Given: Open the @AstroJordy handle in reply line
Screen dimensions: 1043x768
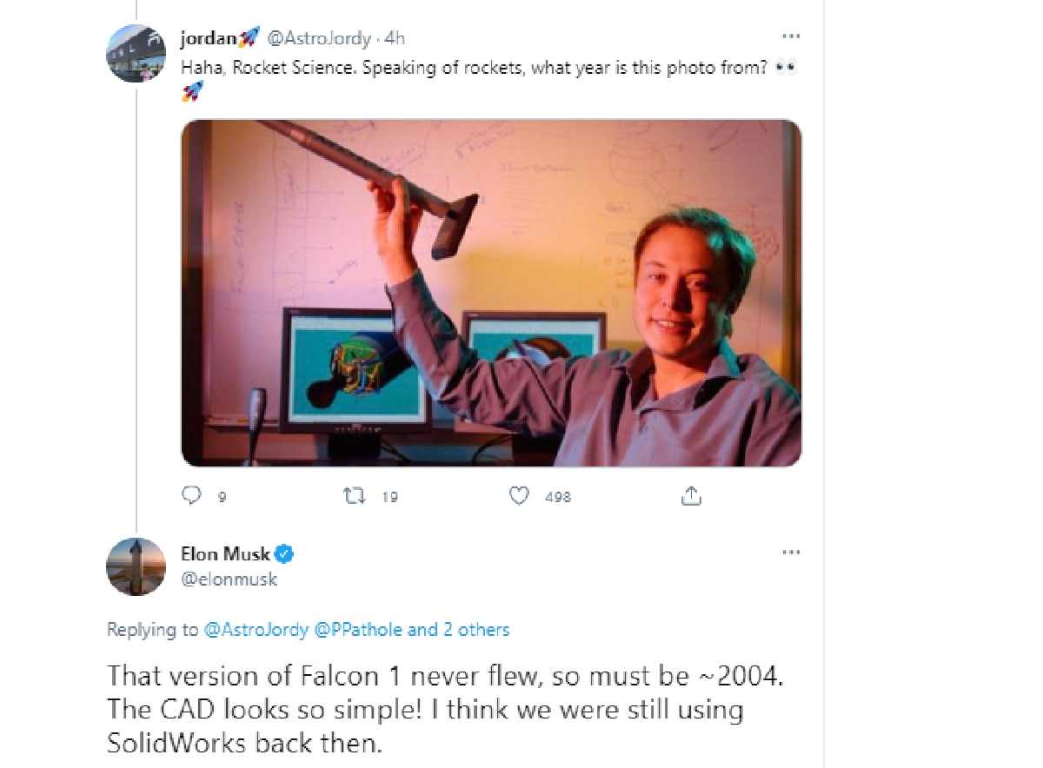Looking at the screenshot, I should pyautogui.click(x=256, y=630).
